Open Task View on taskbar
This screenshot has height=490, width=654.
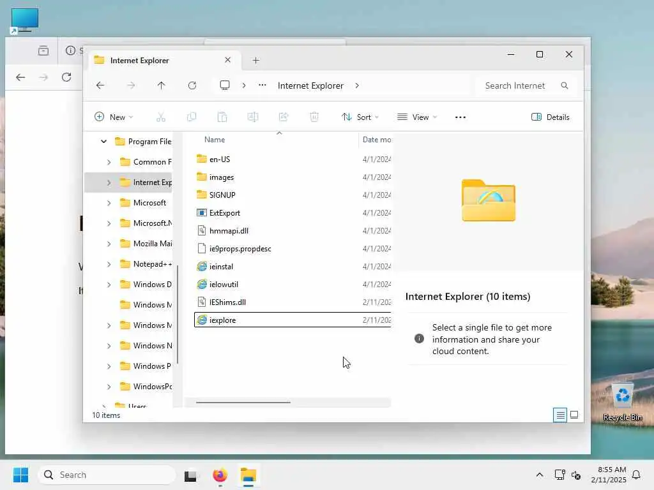click(x=191, y=475)
